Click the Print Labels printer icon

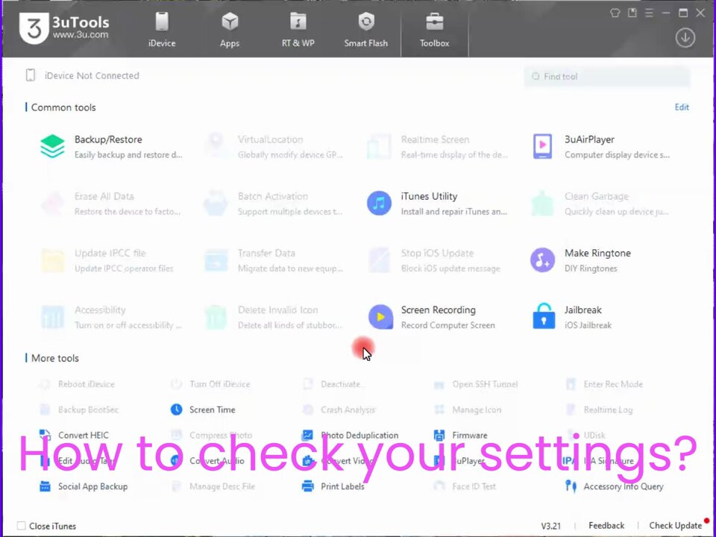[x=308, y=486]
